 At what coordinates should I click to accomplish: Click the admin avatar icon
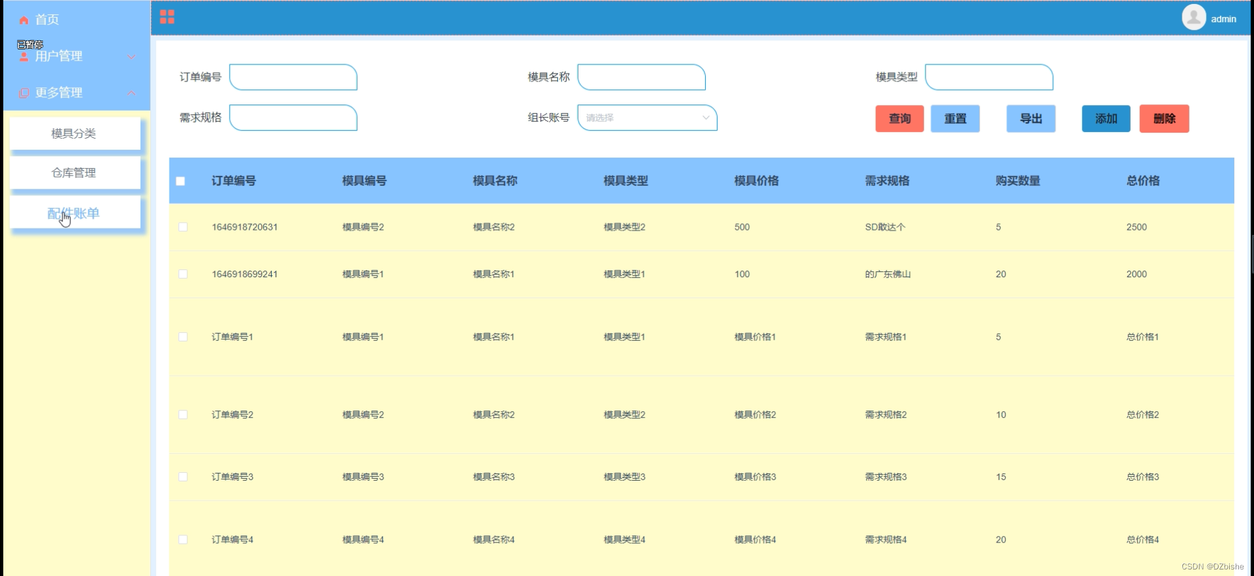pos(1194,17)
